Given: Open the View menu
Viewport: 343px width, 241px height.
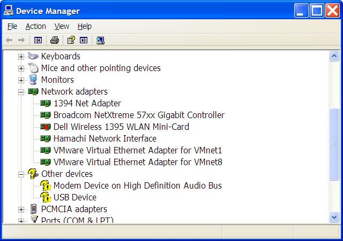Looking at the screenshot, I should 62,26.
